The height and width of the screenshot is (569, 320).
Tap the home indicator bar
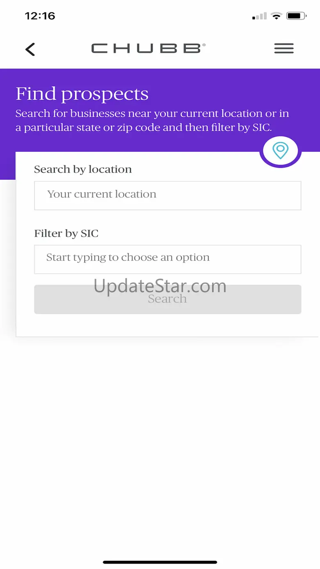coord(160,562)
